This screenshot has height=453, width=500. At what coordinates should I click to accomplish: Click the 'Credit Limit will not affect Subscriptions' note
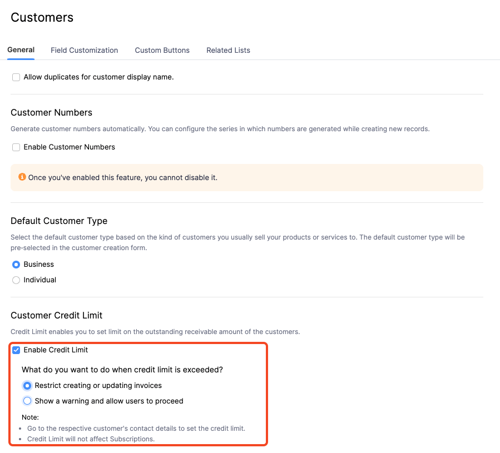tap(91, 439)
